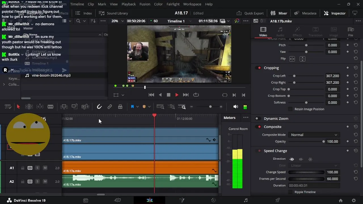Click the red Play button in viewer

point(177,95)
